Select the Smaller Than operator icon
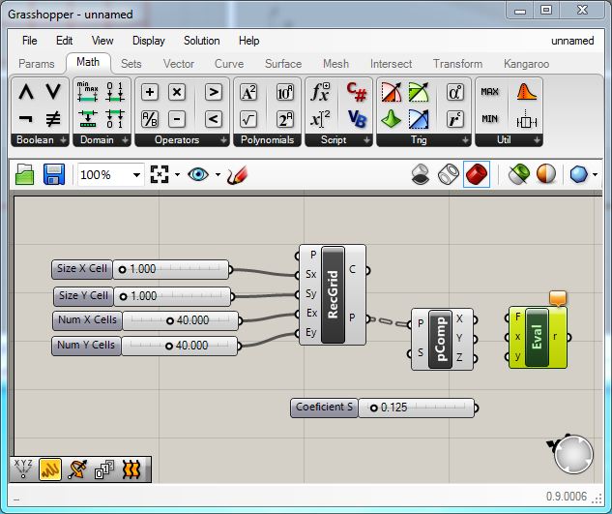This screenshot has width=612, height=514. click(213, 119)
